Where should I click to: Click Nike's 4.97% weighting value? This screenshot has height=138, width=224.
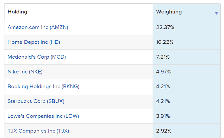point(164,72)
